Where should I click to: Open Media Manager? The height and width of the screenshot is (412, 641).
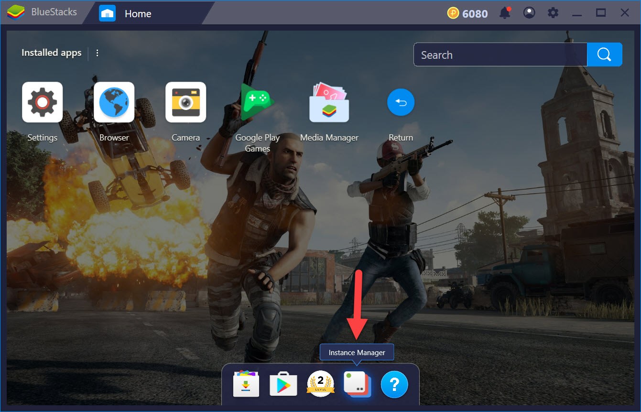click(x=329, y=102)
